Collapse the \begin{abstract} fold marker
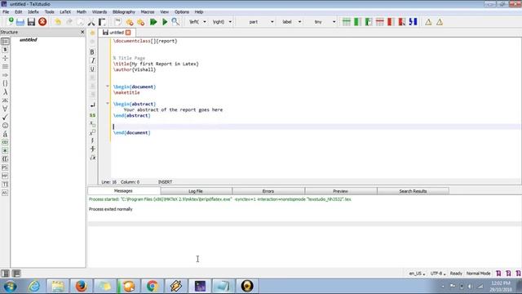The width and height of the screenshot is (522, 294). (108, 104)
